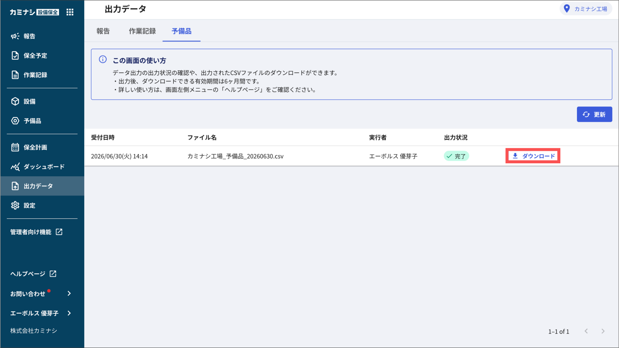Go to next page arrow in pagination
The height and width of the screenshot is (348, 619).
(x=603, y=331)
